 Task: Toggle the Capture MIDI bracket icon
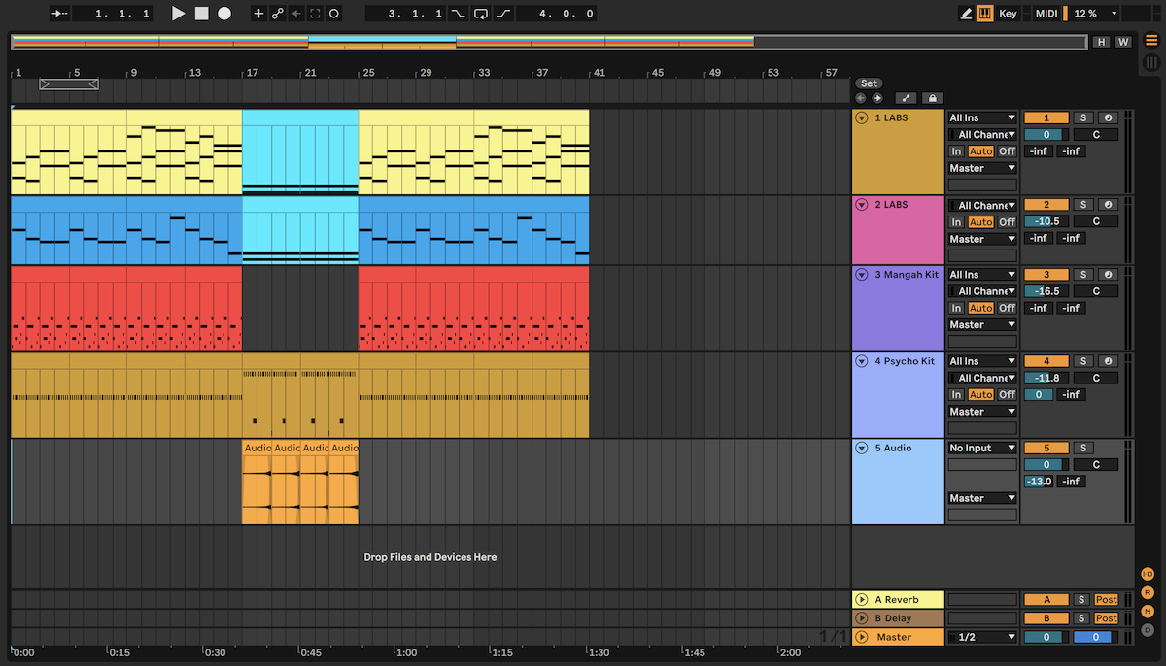[316, 14]
